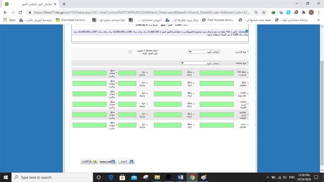Open the نوع معامله dropdown
The height and width of the screenshot is (182, 324).
coord(200,63)
